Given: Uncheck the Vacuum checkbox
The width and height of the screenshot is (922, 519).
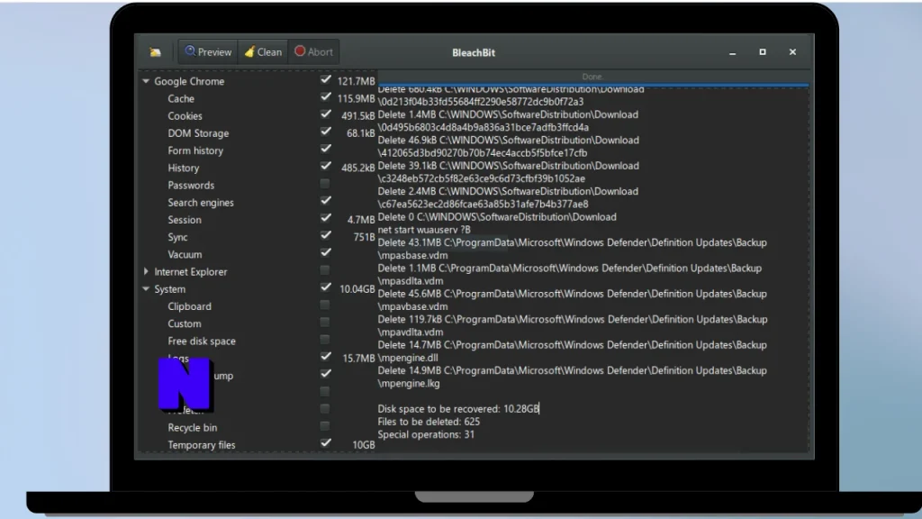Looking at the screenshot, I should coord(325,252).
